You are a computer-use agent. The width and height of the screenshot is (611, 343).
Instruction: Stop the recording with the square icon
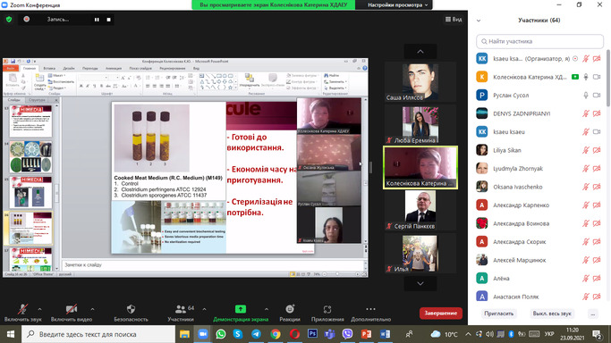click(109, 20)
